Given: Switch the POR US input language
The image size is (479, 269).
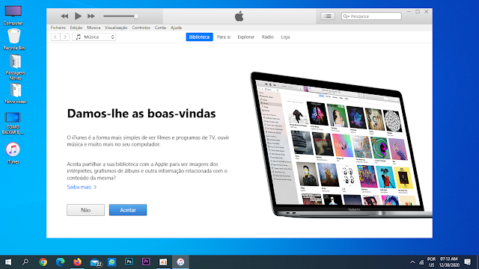Looking at the screenshot, I should (x=431, y=262).
